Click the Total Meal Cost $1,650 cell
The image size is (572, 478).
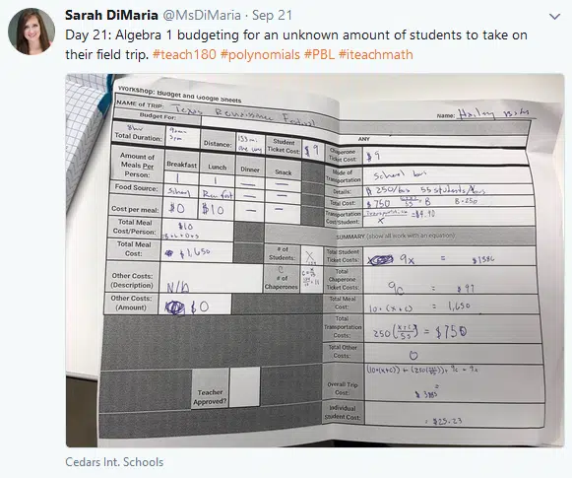pyautogui.click(x=197, y=251)
